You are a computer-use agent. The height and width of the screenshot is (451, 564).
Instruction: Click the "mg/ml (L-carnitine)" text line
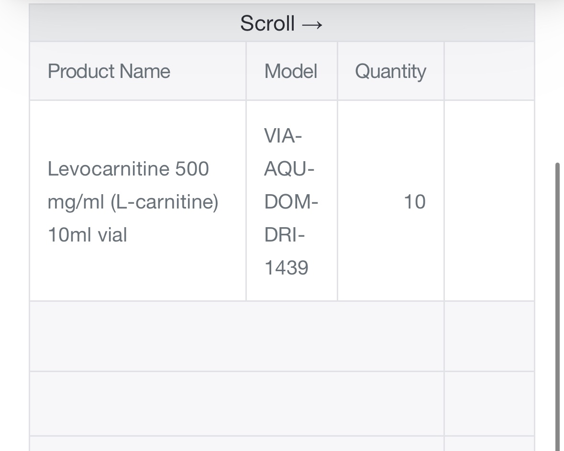[133, 202]
